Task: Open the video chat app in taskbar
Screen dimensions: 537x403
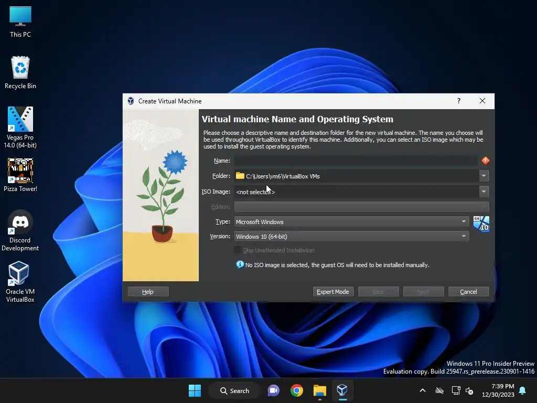Action: coord(273,390)
